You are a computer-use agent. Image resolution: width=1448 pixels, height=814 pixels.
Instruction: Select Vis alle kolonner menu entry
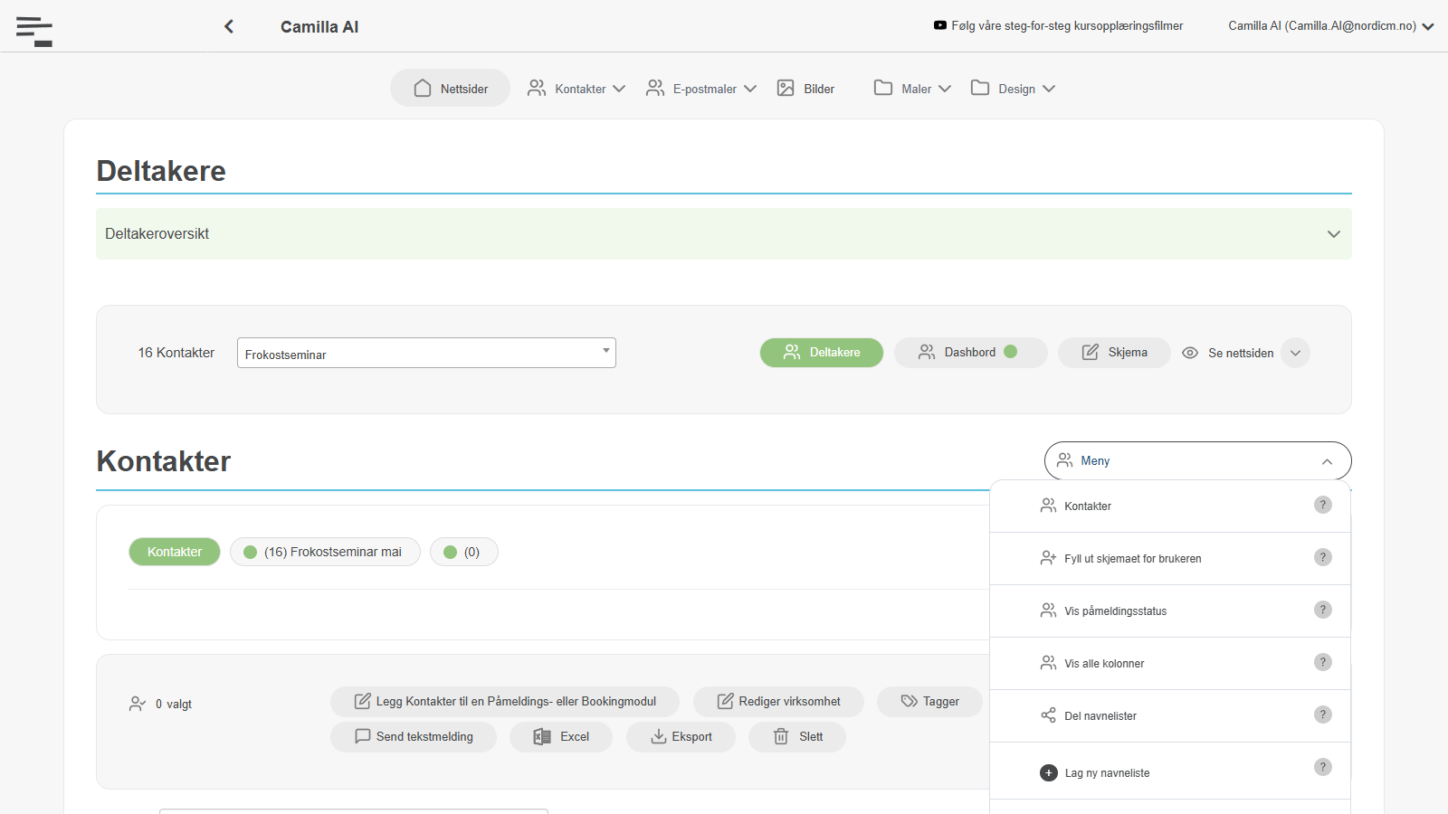point(1171,664)
